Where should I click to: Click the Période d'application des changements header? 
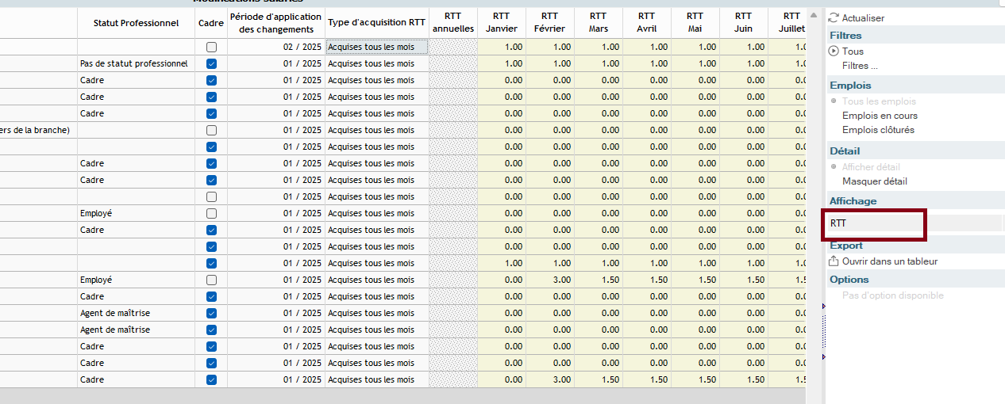click(x=276, y=23)
